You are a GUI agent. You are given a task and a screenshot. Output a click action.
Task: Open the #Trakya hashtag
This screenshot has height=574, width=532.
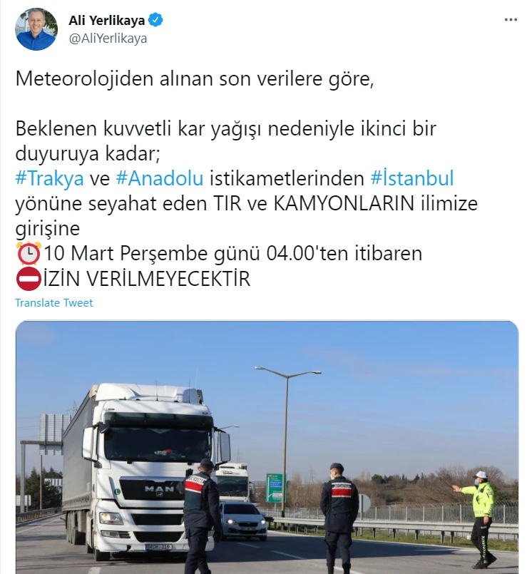(x=49, y=179)
